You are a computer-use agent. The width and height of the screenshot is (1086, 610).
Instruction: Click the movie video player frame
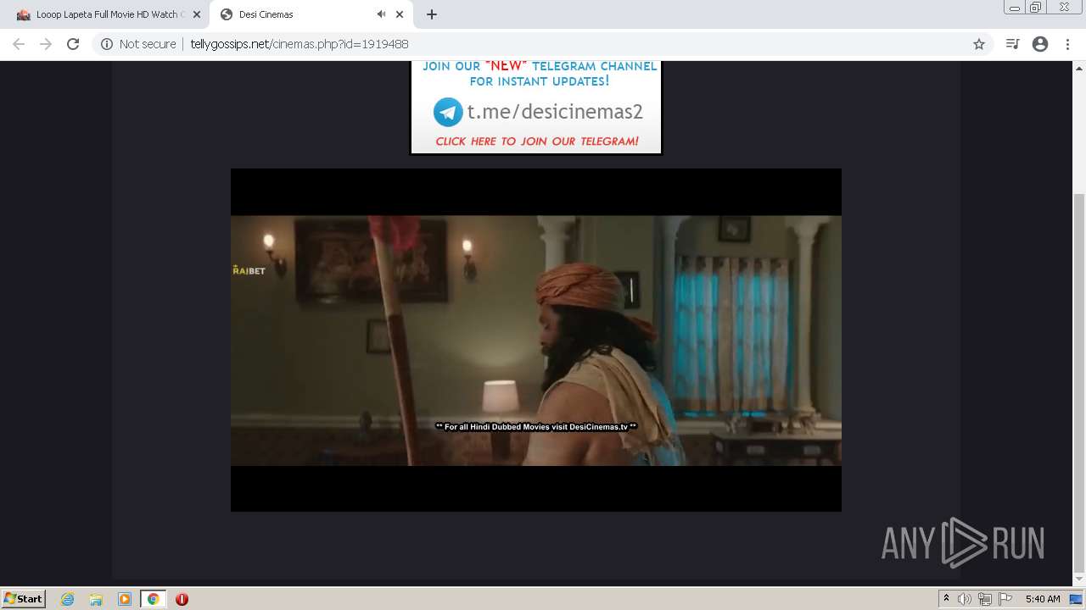536,340
